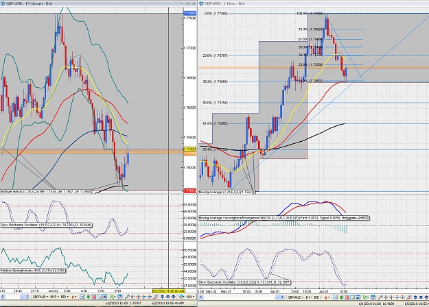This screenshot has height=307, width=429.
Task: Open N/A dropdown at end of 15-Minute toolbar
Action: (189, 297)
